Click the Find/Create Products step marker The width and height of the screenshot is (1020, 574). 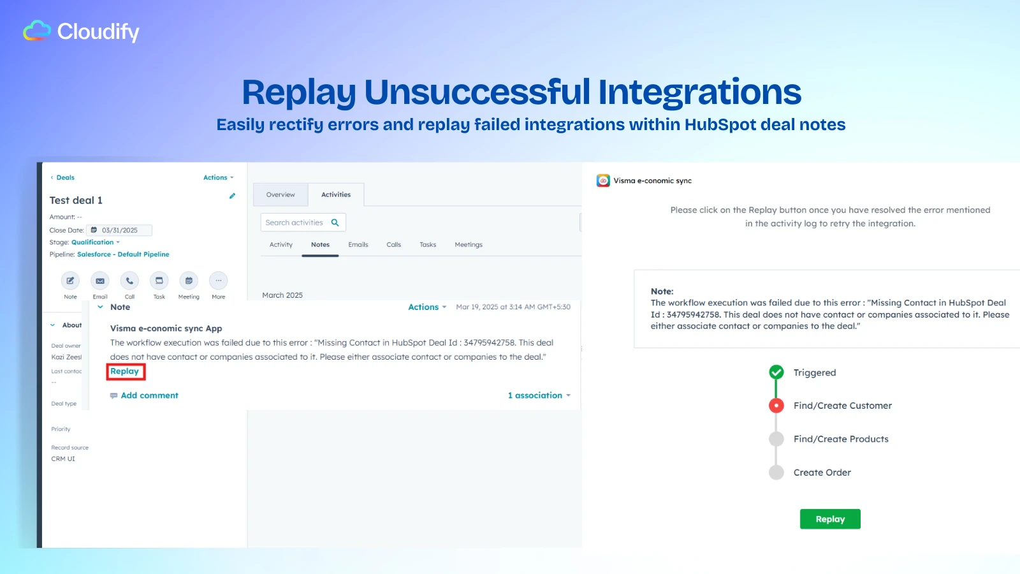(776, 439)
